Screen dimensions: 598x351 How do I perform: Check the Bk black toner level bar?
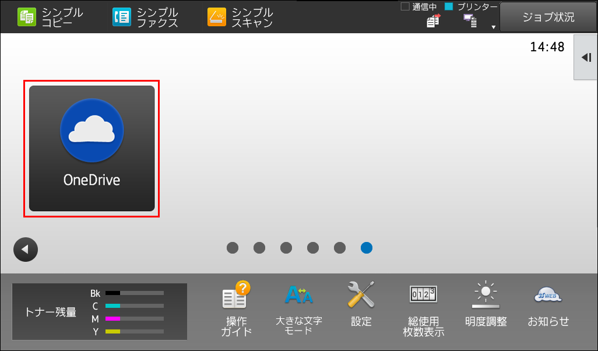(135, 293)
